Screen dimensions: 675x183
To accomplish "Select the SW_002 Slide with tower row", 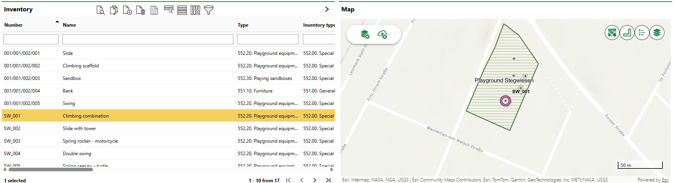I will click(x=79, y=129).
